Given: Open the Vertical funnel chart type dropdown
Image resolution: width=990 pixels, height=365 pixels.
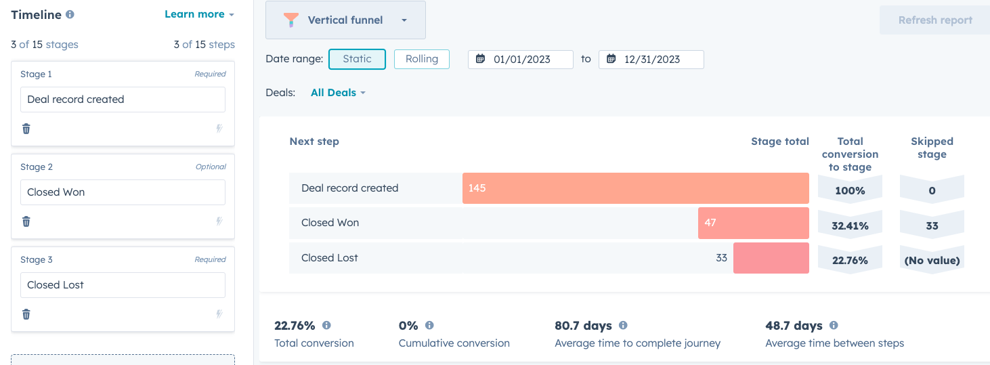Looking at the screenshot, I should click(x=345, y=20).
